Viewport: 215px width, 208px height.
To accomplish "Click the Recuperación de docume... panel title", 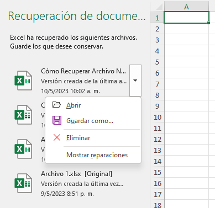I will tap(77, 16).
